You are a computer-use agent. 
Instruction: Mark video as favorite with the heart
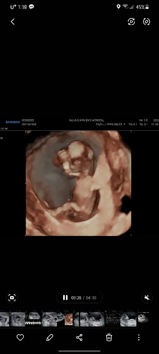coord(20,338)
